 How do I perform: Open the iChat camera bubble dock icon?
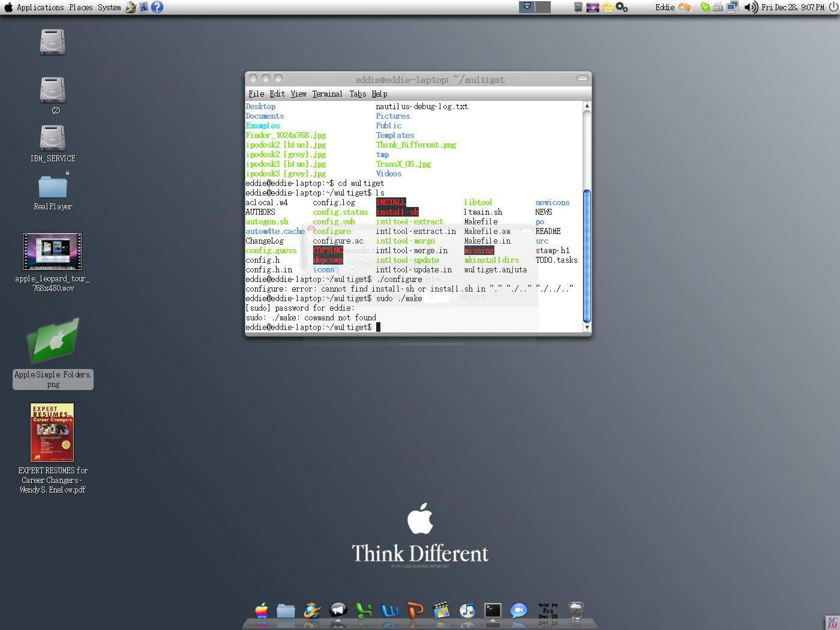[518, 611]
